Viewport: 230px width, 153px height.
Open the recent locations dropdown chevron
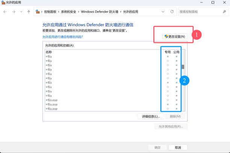click(x=21, y=12)
